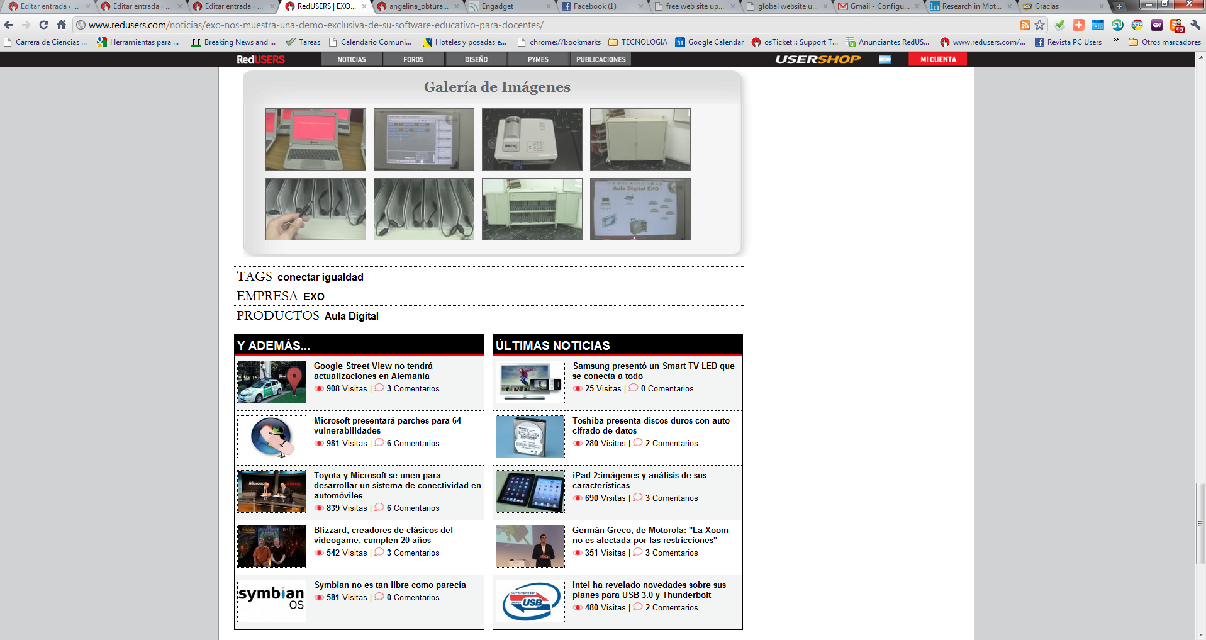Close the Engadget tab
1206x640 pixels.
pos(548,6)
